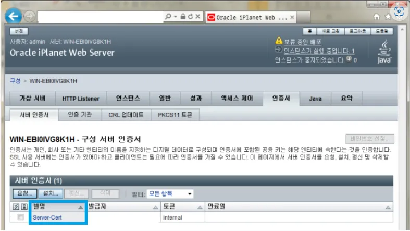Switch to the 액세스 제어 tab

click(x=237, y=99)
